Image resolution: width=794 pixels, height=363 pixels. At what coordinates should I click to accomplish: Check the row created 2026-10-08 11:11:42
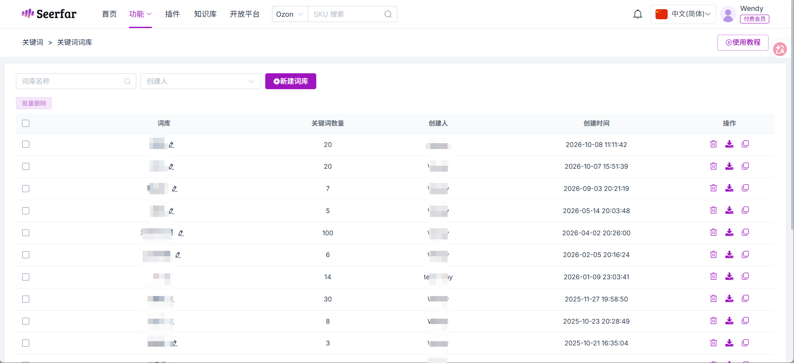click(x=26, y=144)
